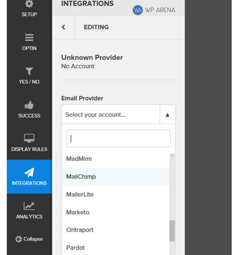Go back using the left chevron
Screen dimensions: 235x255
click(x=63, y=27)
